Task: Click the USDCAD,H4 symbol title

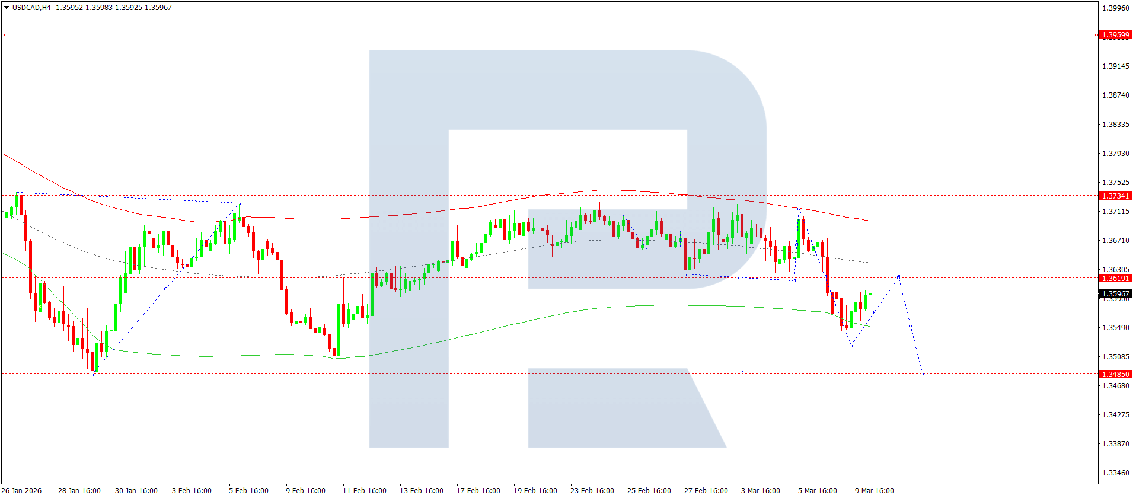Action: click(x=31, y=8)
